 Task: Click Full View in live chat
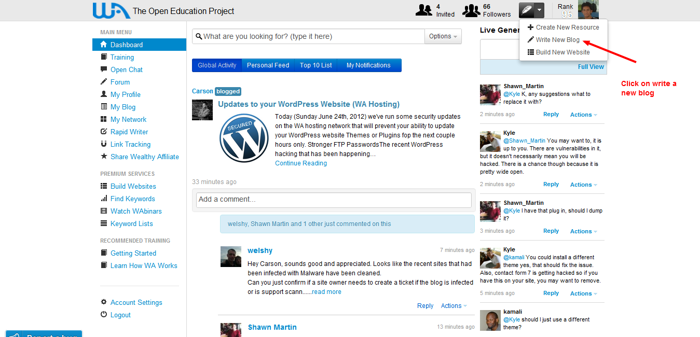click(591, 67)
